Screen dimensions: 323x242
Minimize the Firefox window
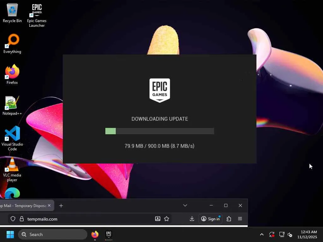tap(211, 205)
